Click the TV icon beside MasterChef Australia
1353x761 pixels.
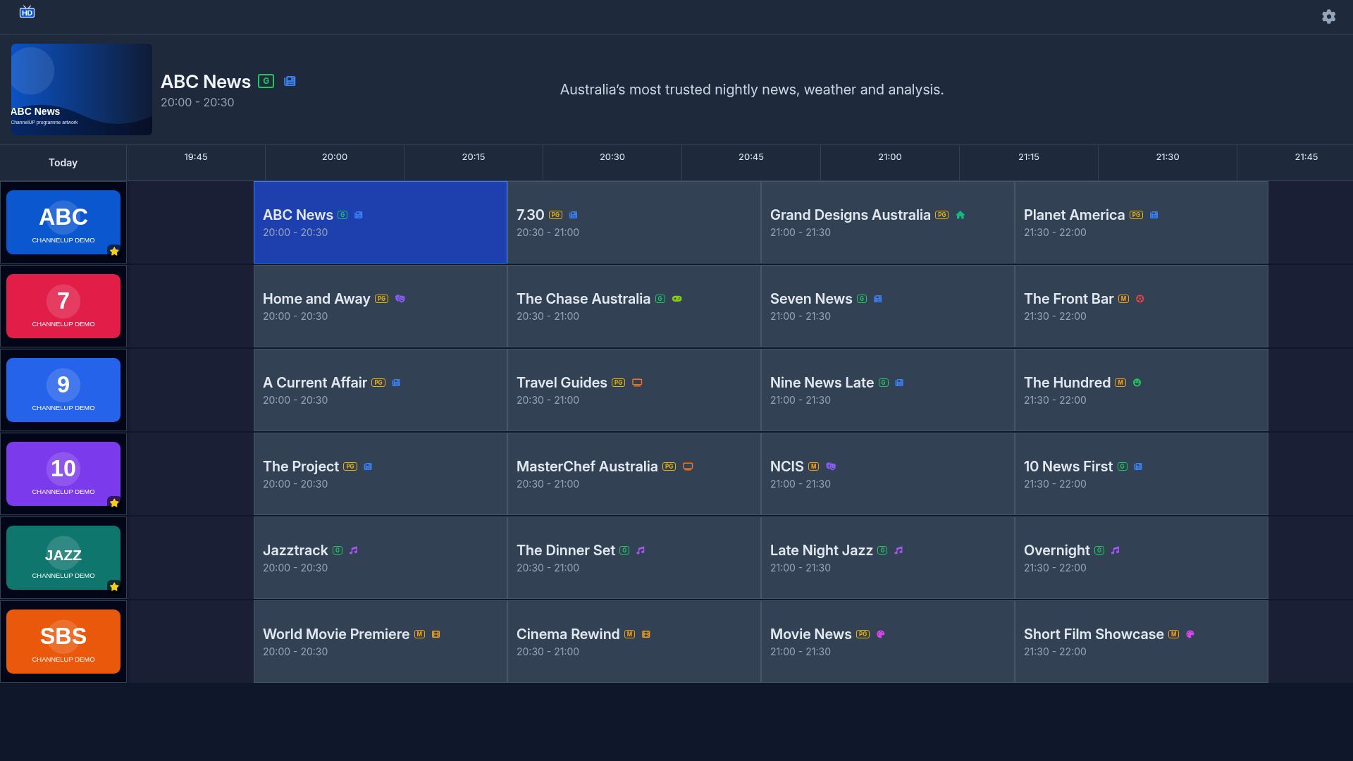[688, 466]
